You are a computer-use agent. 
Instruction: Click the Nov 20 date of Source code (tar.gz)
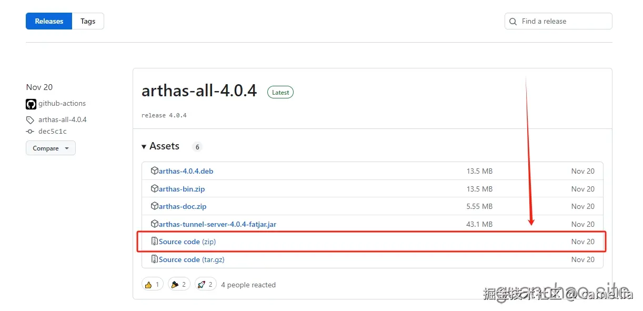pyautogui.click(x=583, y=259)
